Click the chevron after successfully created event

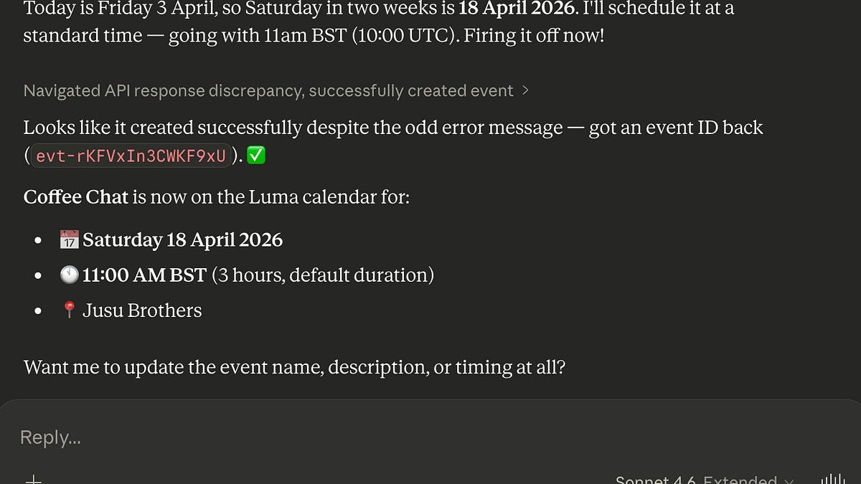(x=525, y=90)
